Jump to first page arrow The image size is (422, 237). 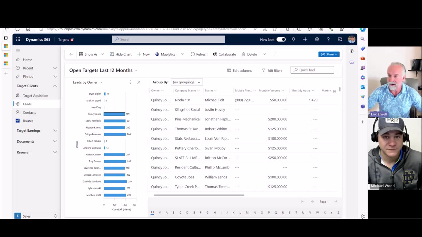303,201
